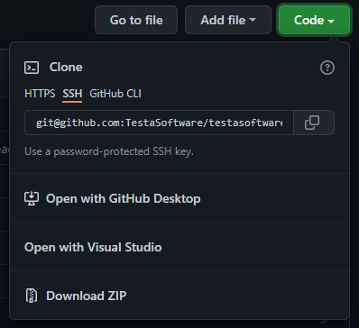The image size is (359, 328).
Task: Click 'Use a password-protected SSH key.' text
Action: coord(109,151)
